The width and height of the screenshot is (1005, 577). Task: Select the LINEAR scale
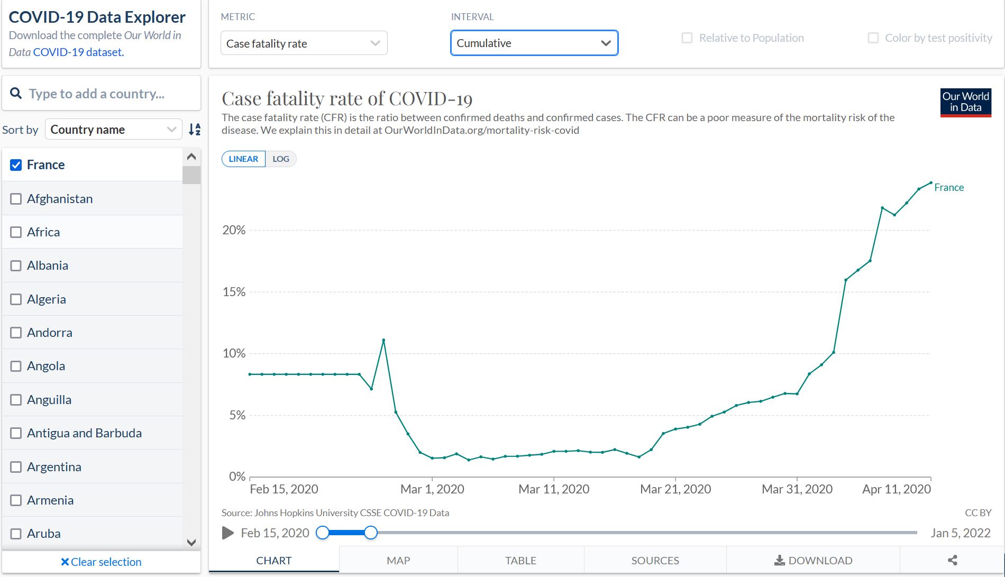click(243, 159)
